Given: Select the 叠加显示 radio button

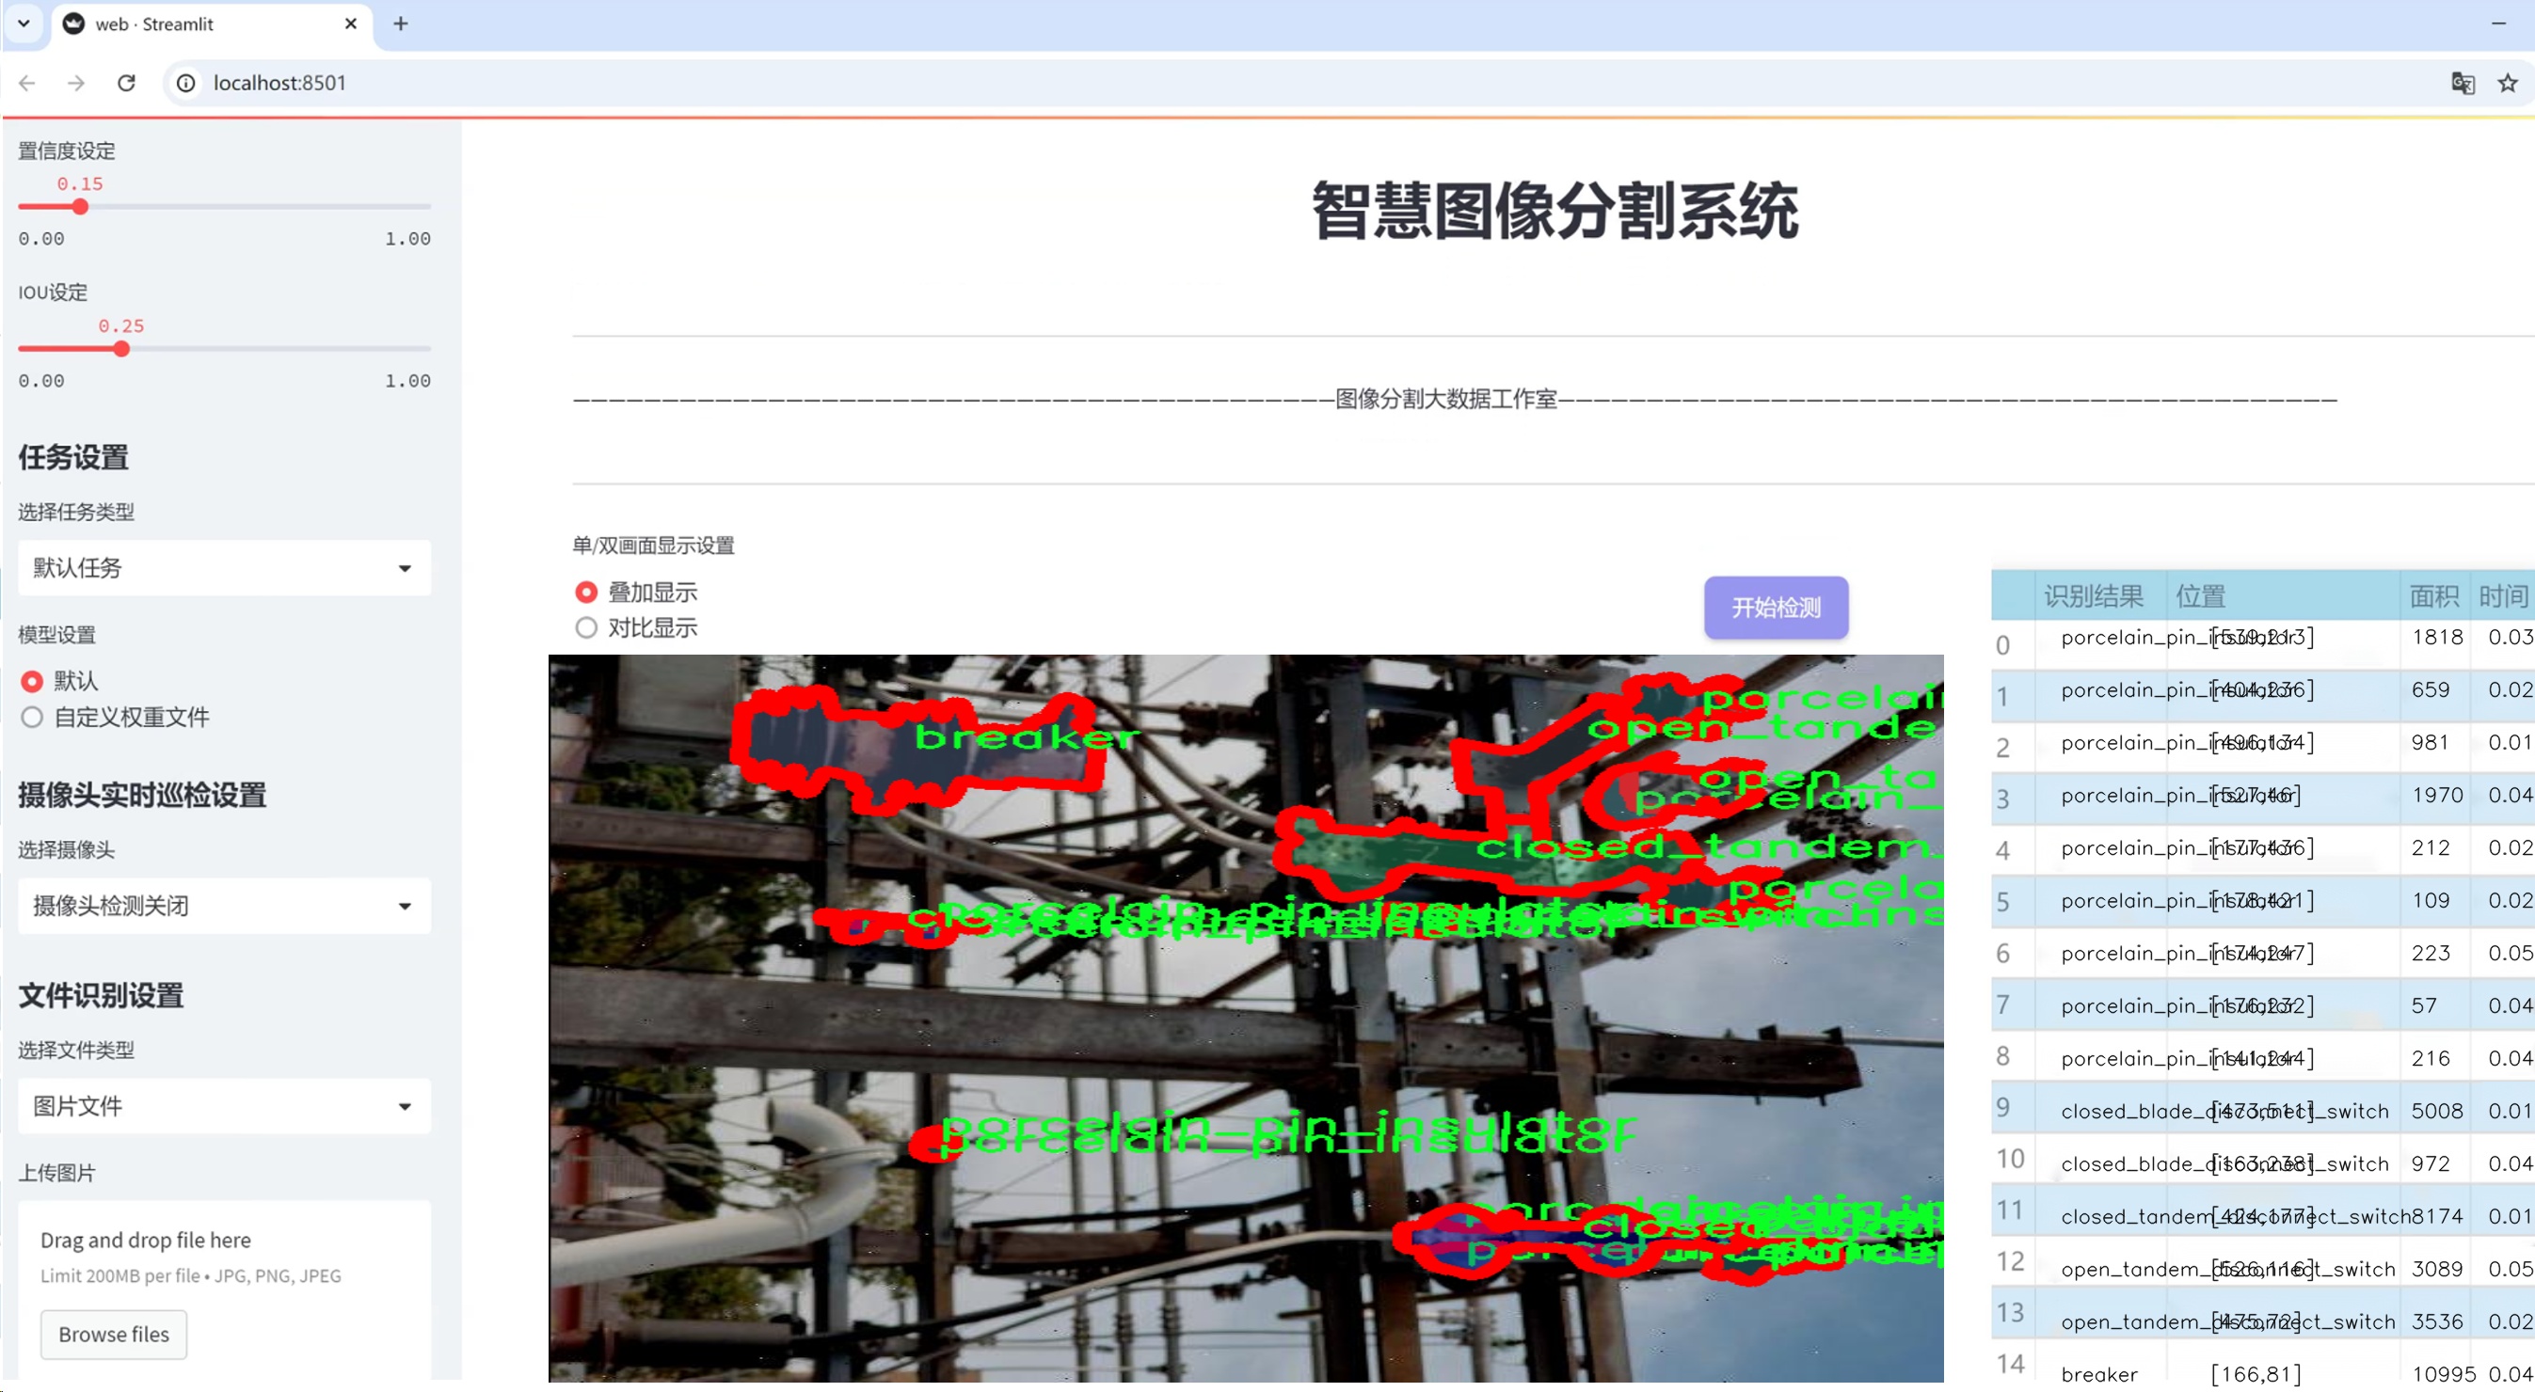Looking at the screenshot, I should point(586,593).
